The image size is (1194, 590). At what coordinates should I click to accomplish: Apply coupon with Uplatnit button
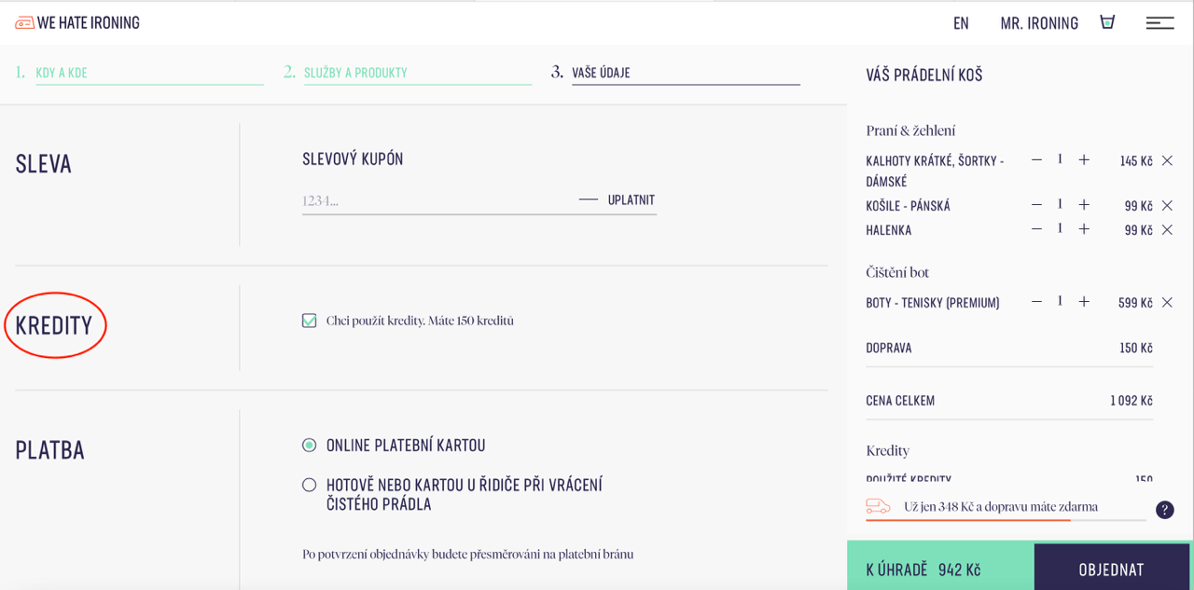[x=631, y=200]
